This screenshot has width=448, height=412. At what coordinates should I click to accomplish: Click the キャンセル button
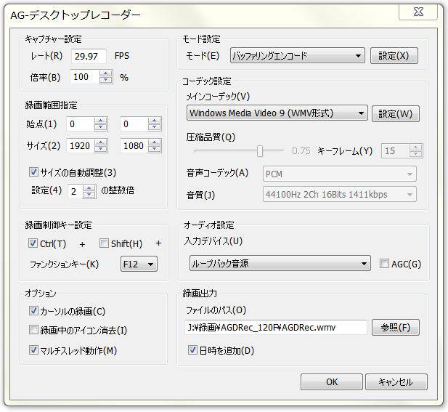396,382
